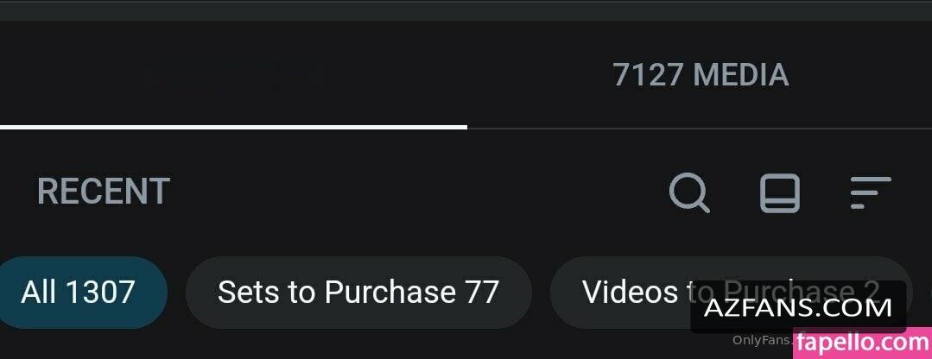Toggle the Sets to Purchase 77 filter

point(358,292)
